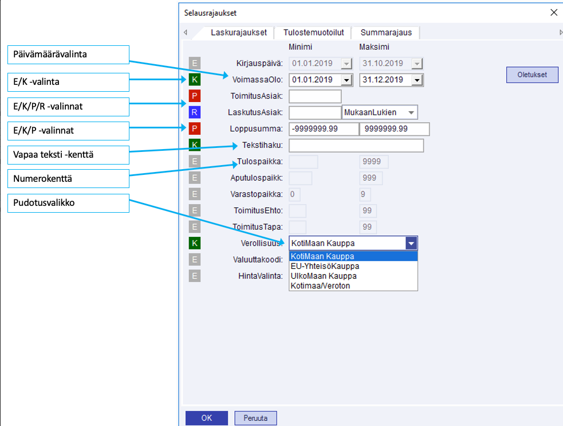Choose KotiMaan Kauppa from the list
The image size is (563, 426).
(353, 256)
